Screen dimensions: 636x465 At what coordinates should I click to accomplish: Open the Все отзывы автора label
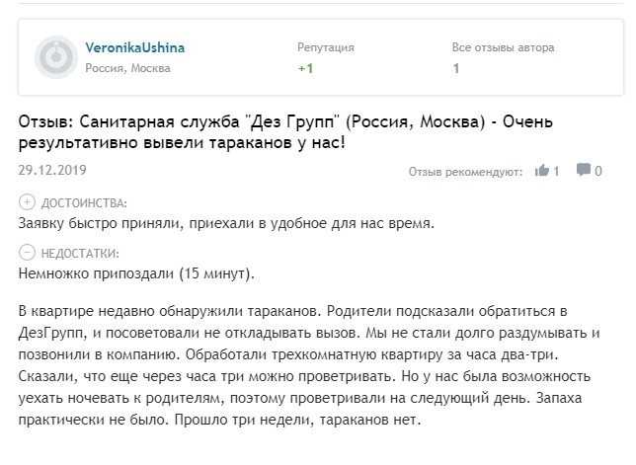[503, 47]
